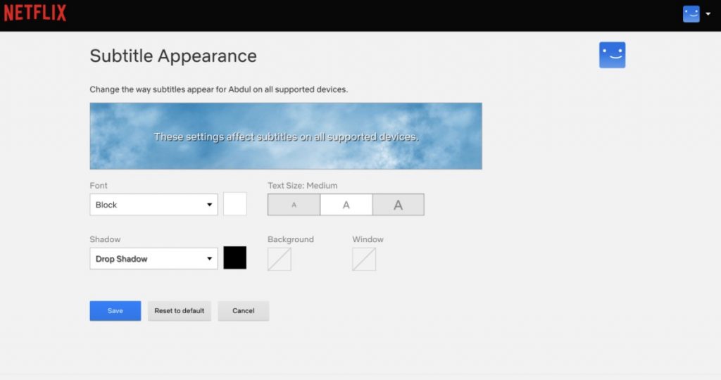The width and height of the screenshot is (721, 380).
Task: Save the subtitle appearance settings
Action: click(x=115, y=311)
